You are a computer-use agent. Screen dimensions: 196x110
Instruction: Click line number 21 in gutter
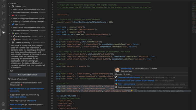[52, 52]
